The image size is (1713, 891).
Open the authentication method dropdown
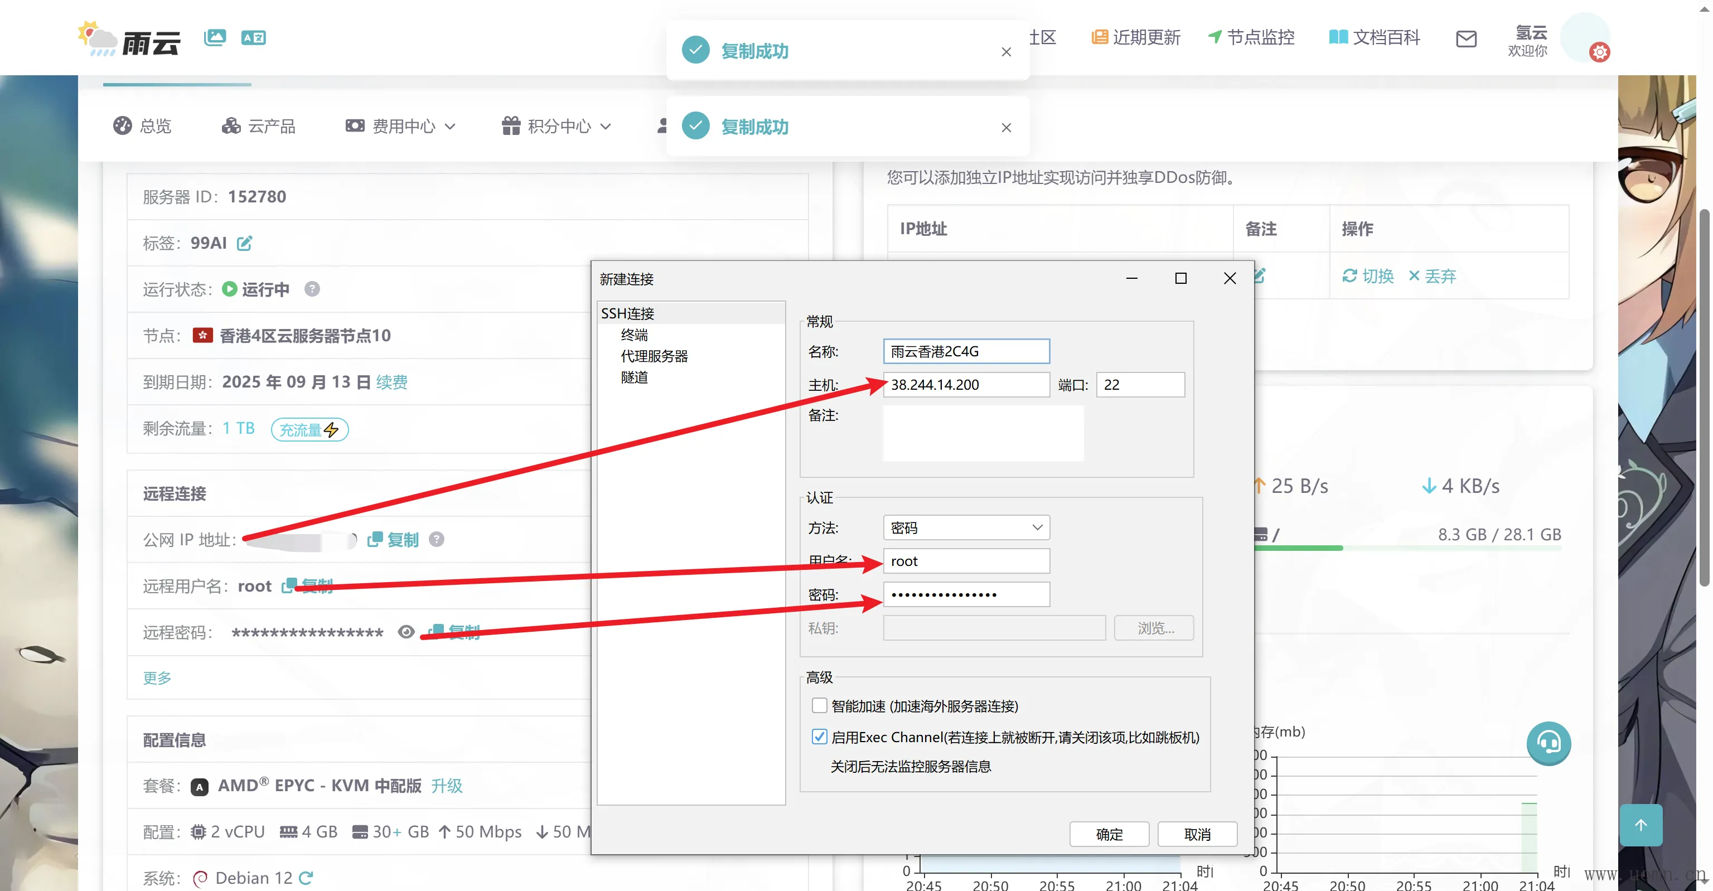[x=966, y=527]
